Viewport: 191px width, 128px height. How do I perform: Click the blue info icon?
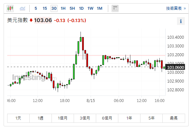[181, 21]
